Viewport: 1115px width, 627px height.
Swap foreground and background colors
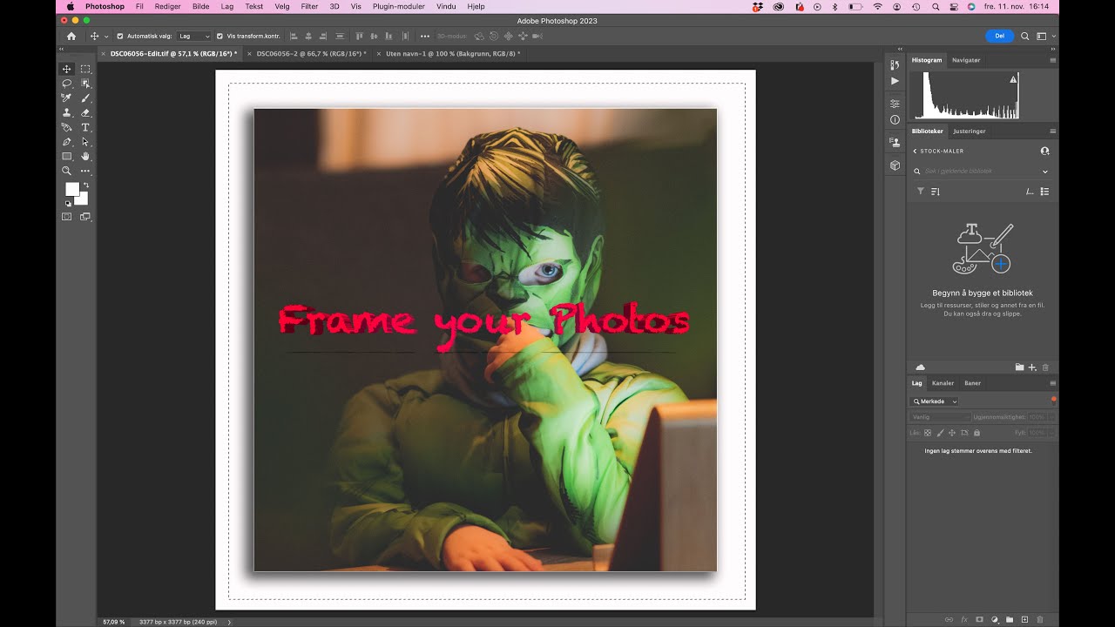click(x=85, y=185)
